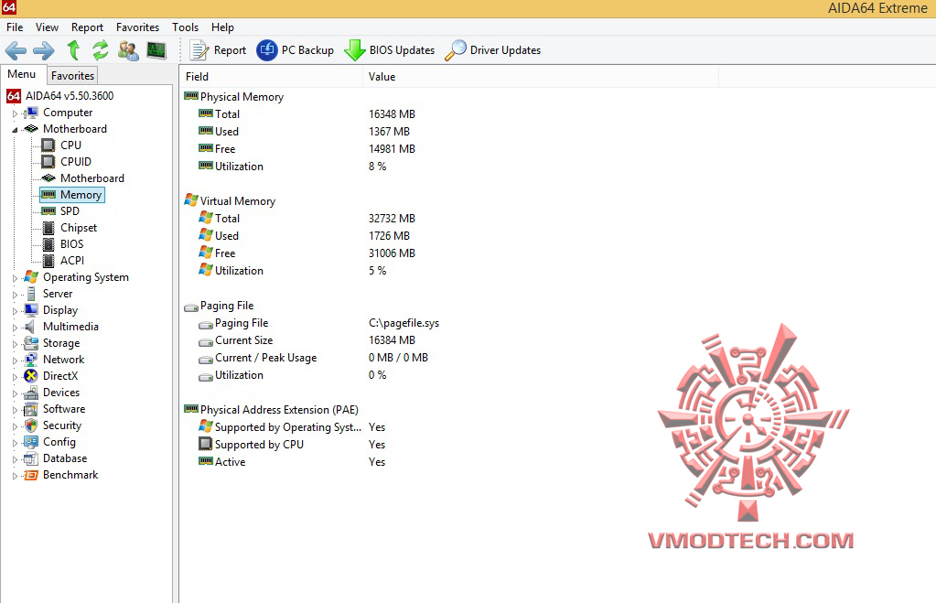Click the Storage disk icon
The width and height of the screenshot is (936, 603).
(x=31, y=343)
